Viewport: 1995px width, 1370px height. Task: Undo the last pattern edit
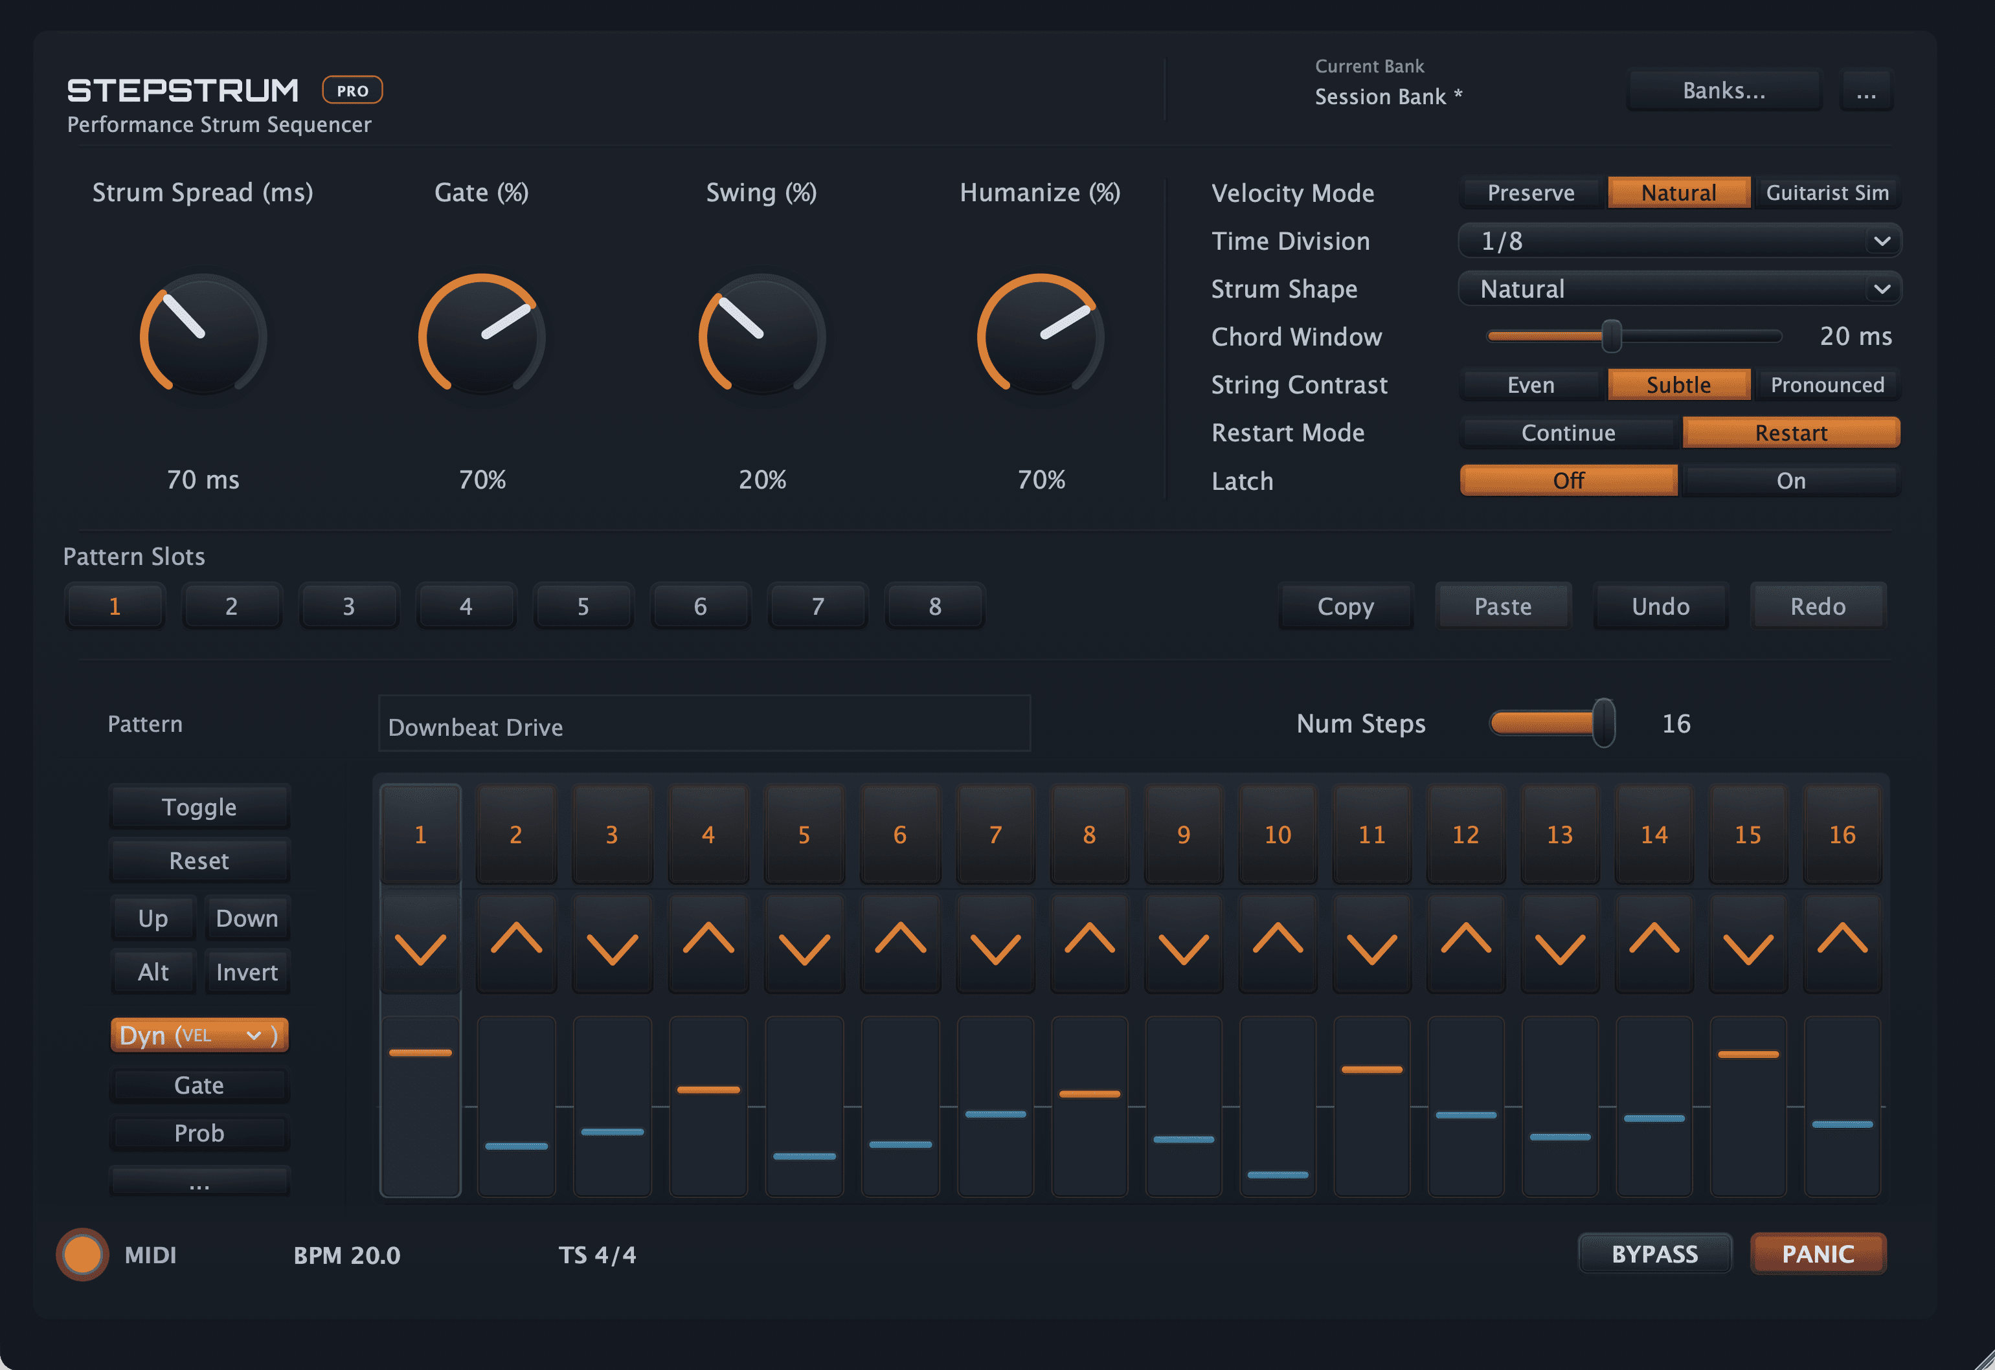pos(1661,606)
